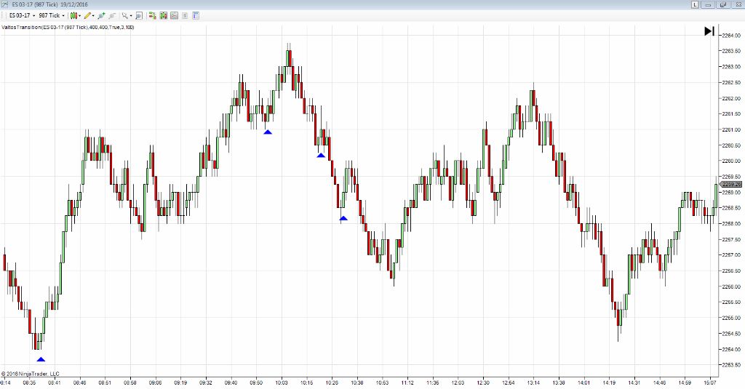
Task: Toggle the L link button in title bar
Action: tap(695, 4)
